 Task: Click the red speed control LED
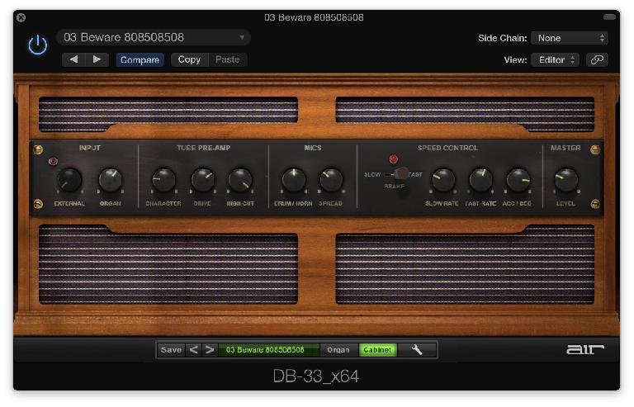[x=394, y=159]
